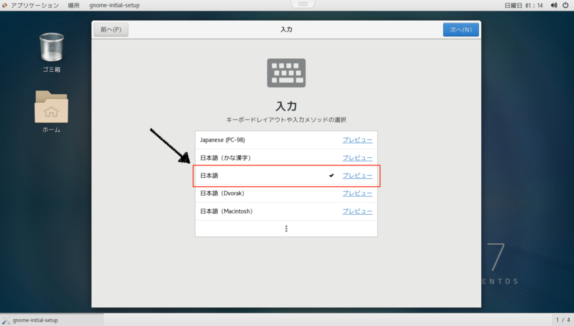574x326 pixels.
Task: Click the checkmark next to 日本語 row
Action: point(331,175)
